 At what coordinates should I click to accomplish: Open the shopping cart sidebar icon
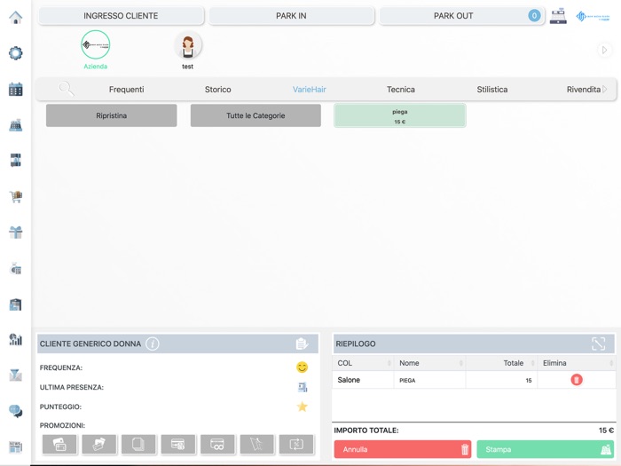15,197
